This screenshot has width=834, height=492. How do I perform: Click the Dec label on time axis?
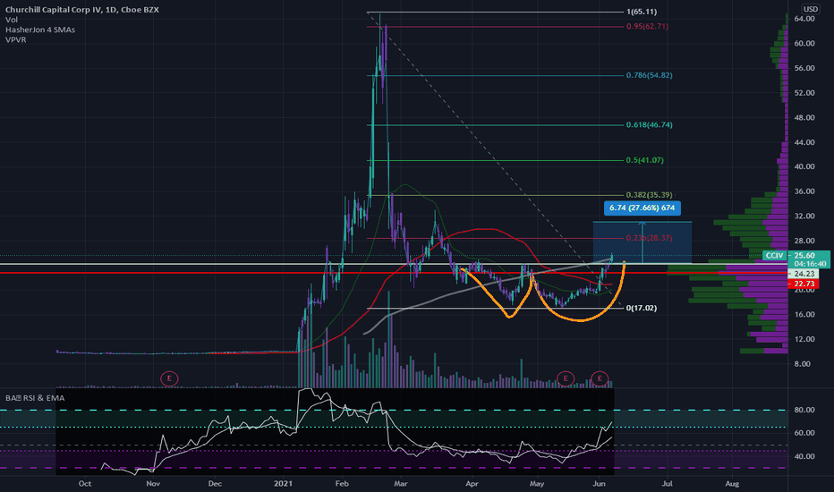click(x=215, y=483)
